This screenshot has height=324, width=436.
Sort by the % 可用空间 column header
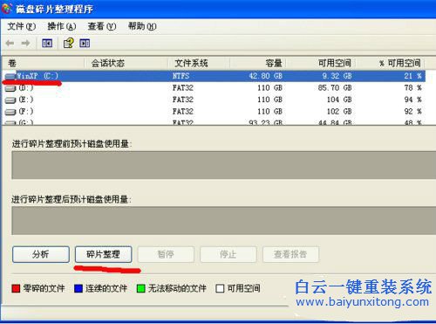click(391, 63)
